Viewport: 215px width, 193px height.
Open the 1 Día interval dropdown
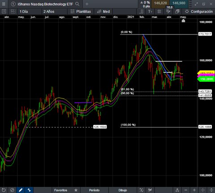click(x=30, y=12)
